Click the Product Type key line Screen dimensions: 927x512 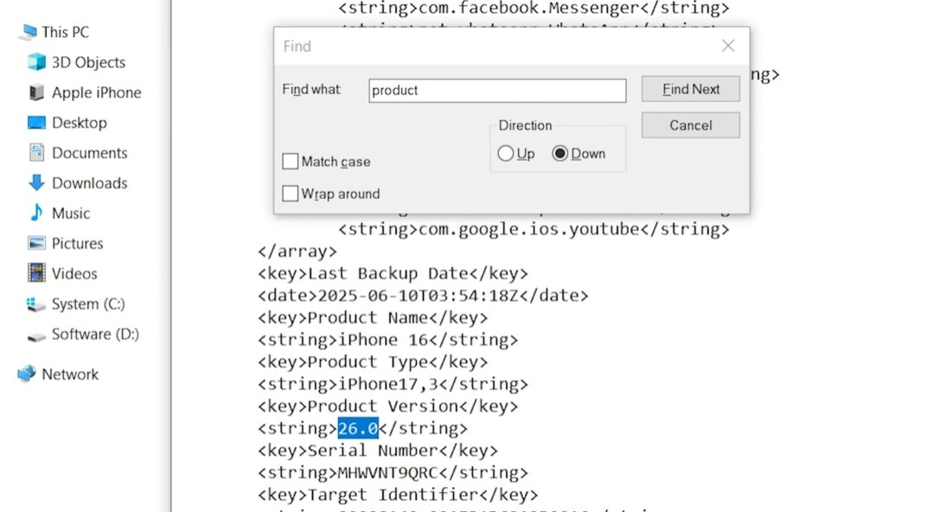(x=373, y=362)
